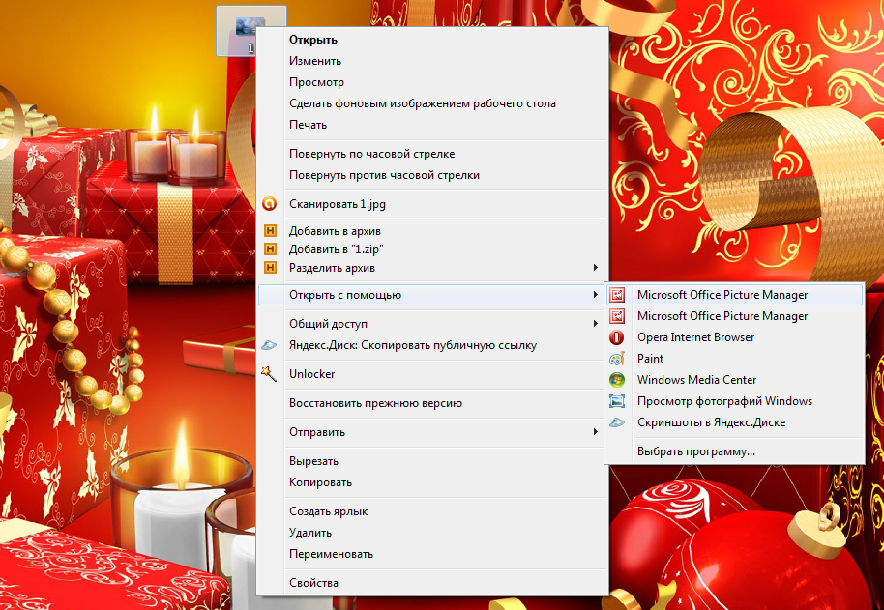Open with Opera Internet Browser
Screen dimensions: 884x610
coord(734,337)
